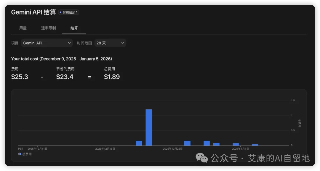This screenshot has height=171, width=320.
Task: Click the $1.89 总费用 amount
Action: click(x=112, y=77)
